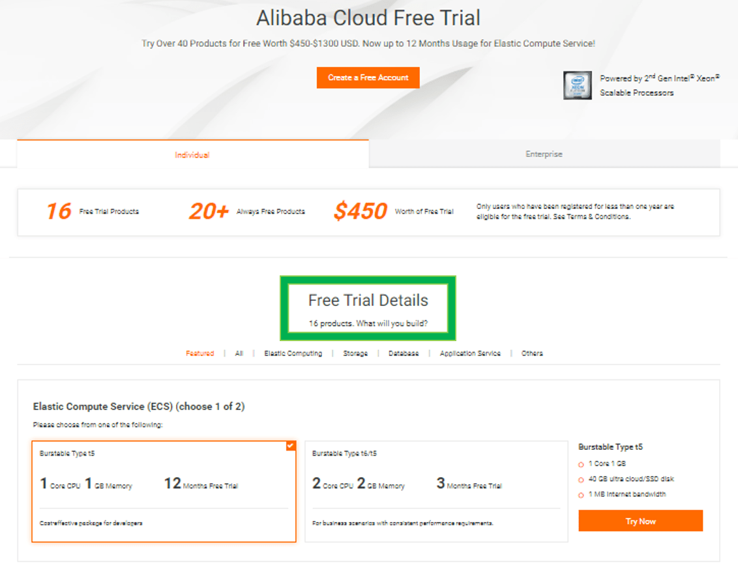Screen dimensions: 738x567
Task: Click the radio bullet next to 1 Core 1 GB
Action: [x=581, y=465]
